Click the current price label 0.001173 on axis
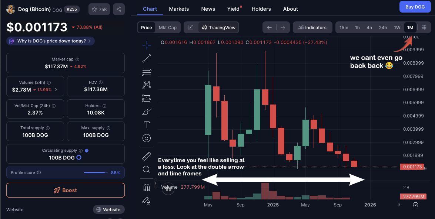This screenshot has height=219, width=435. point(412,167)
